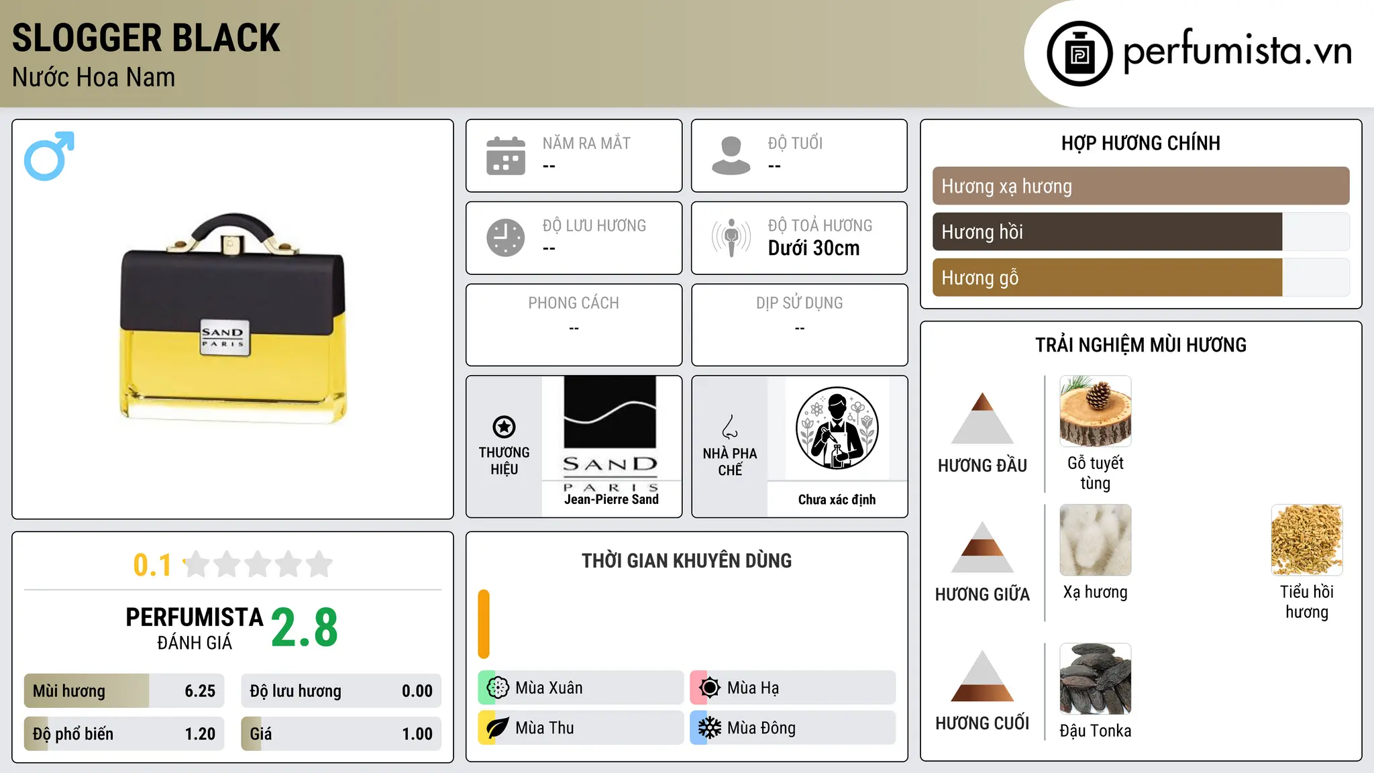This screenshot has height=773, width=1374.
Task: Click the HƯƠNG ĐẦU top notes label
Action: point(982,466)
